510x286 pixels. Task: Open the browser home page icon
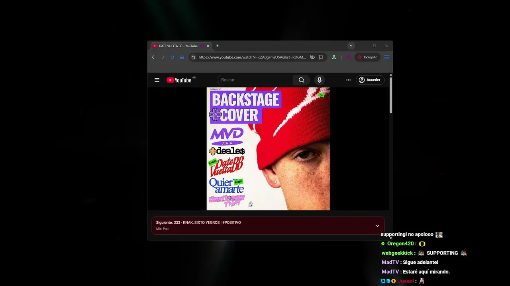coord(182,57)
